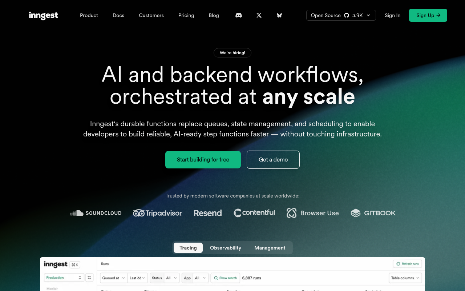Click the SoundCloud logo
Image resolution: width=465 pixels, height=291 pixels.
(96, 213)
